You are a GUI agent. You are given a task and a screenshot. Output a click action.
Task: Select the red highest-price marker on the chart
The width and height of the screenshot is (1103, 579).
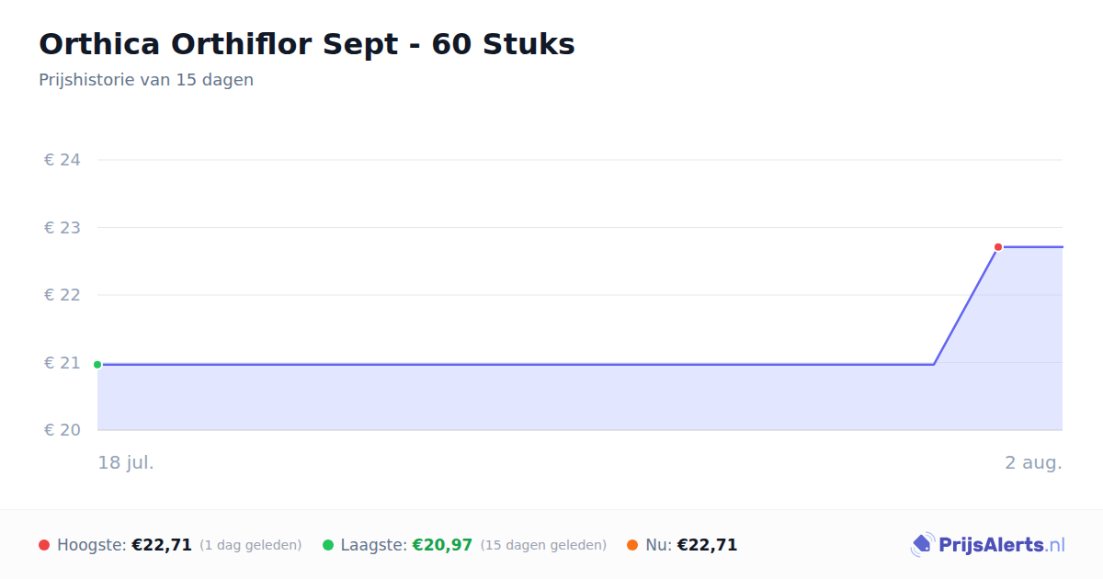998,247
